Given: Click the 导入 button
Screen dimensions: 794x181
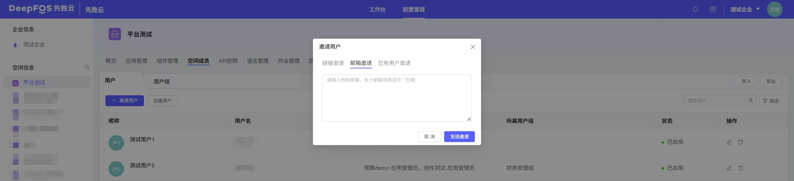Looking at the screenshot, I should 746,81.
